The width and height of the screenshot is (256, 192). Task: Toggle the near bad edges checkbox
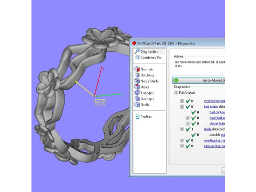[188, 118]
